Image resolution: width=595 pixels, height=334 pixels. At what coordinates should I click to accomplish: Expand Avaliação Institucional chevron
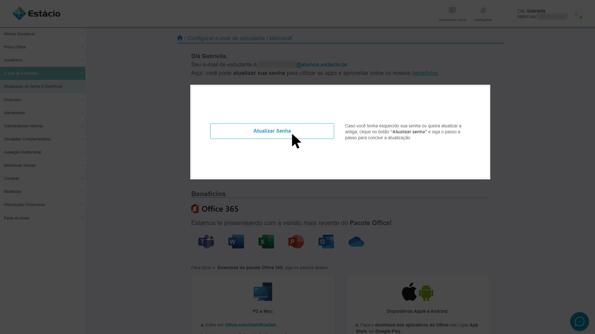(x=82, y=152)
